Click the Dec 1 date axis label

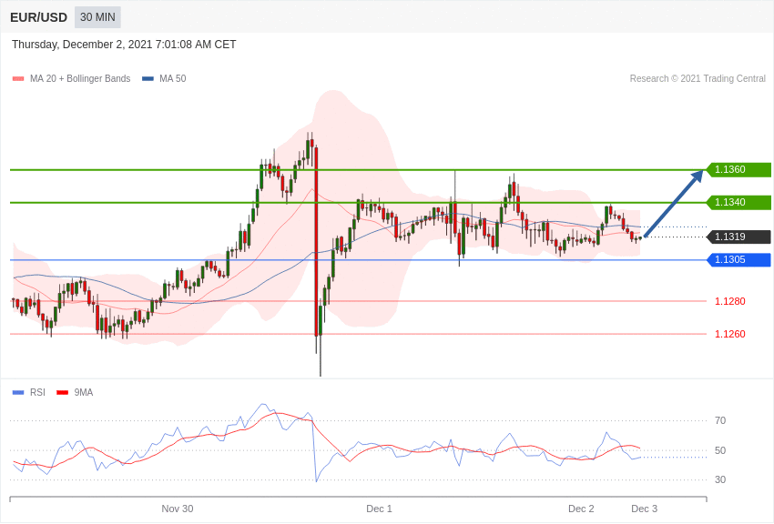(x=379, y=509)
